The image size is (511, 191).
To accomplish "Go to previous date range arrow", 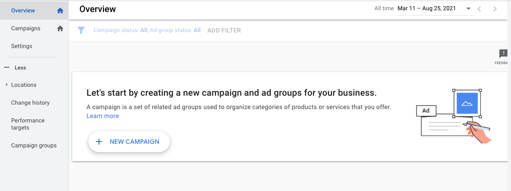I will point(479,9).
